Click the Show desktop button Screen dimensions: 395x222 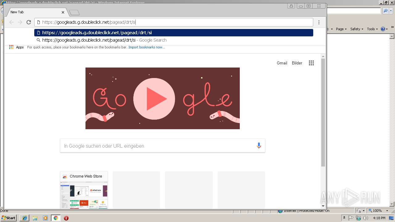392,218
